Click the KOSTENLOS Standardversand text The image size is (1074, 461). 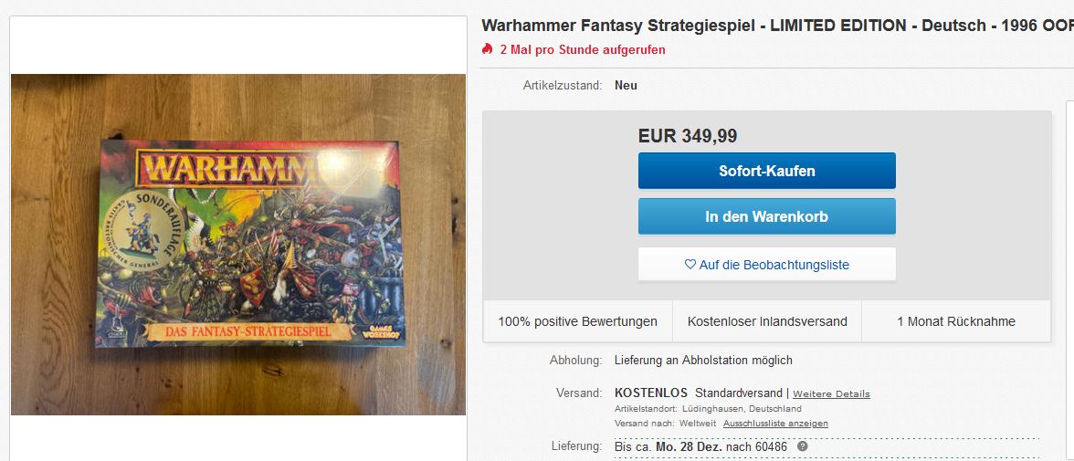point(699,393)
